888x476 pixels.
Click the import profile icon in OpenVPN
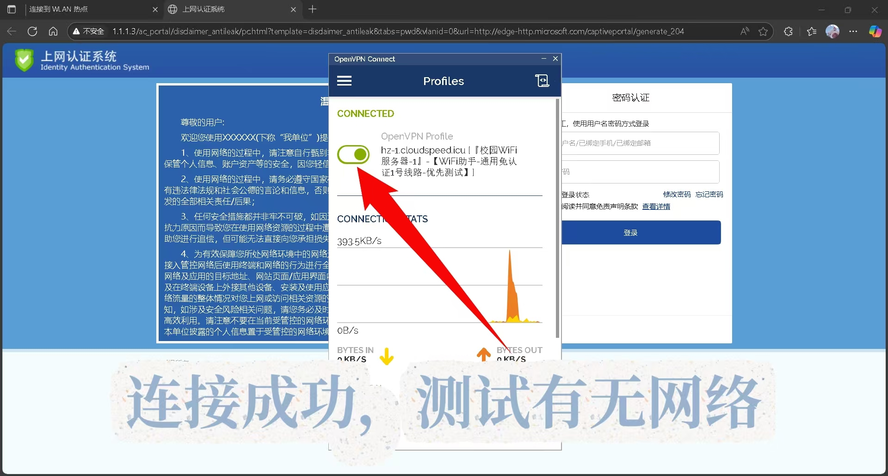tap(542, 80)
